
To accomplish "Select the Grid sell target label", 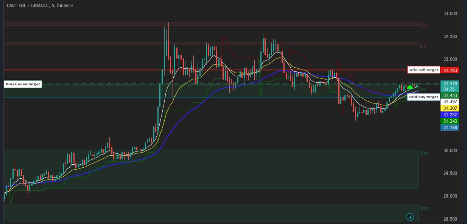I will coord(423,70).
